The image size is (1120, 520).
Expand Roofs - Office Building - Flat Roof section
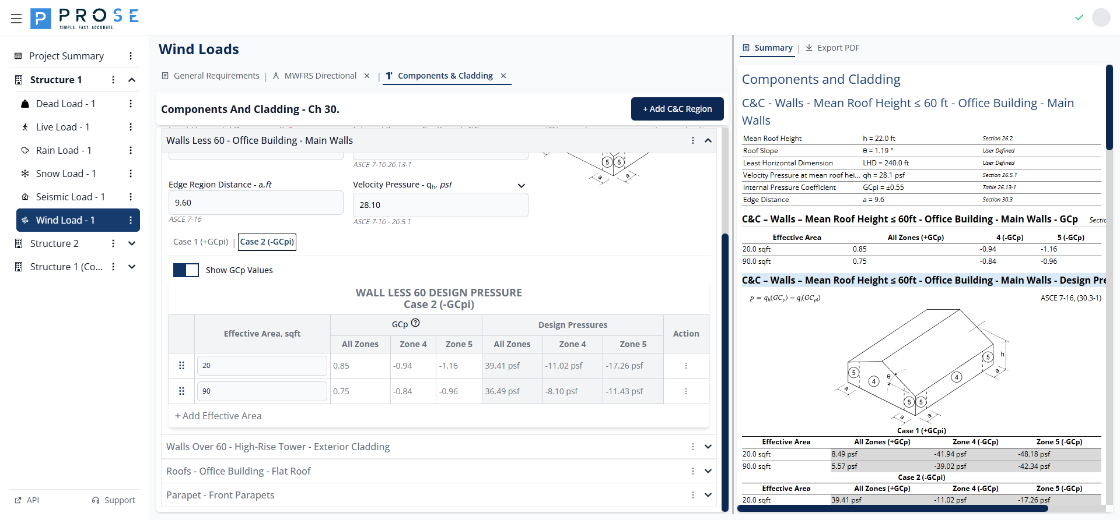708,471
